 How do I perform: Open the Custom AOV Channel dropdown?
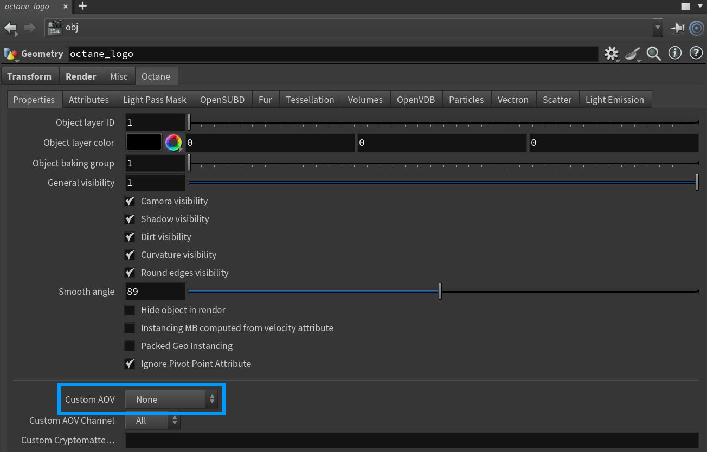pyautogui.click(x=152, y=421)
